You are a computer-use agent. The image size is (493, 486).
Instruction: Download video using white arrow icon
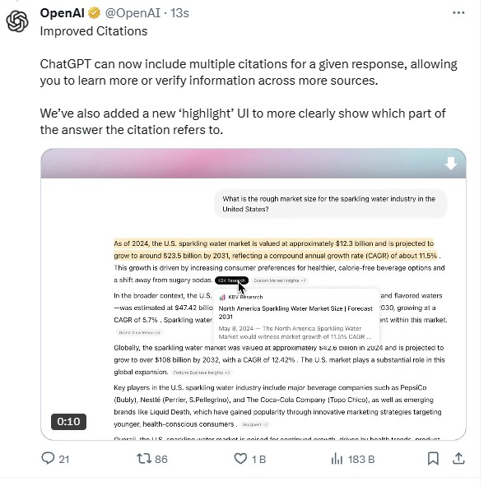click(450, 164)
